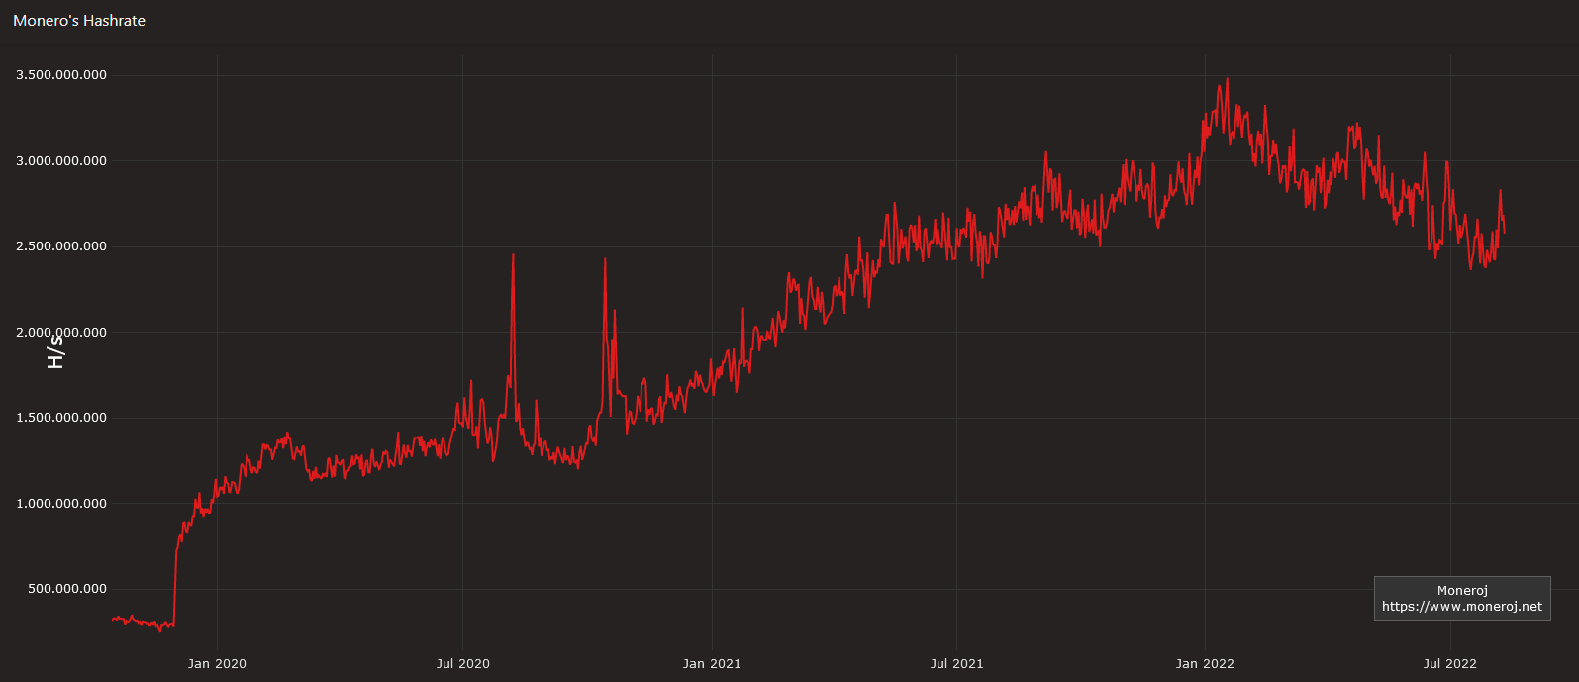
Task: Select the Jan 2020 x-axis label
Action: coord(217,663)
